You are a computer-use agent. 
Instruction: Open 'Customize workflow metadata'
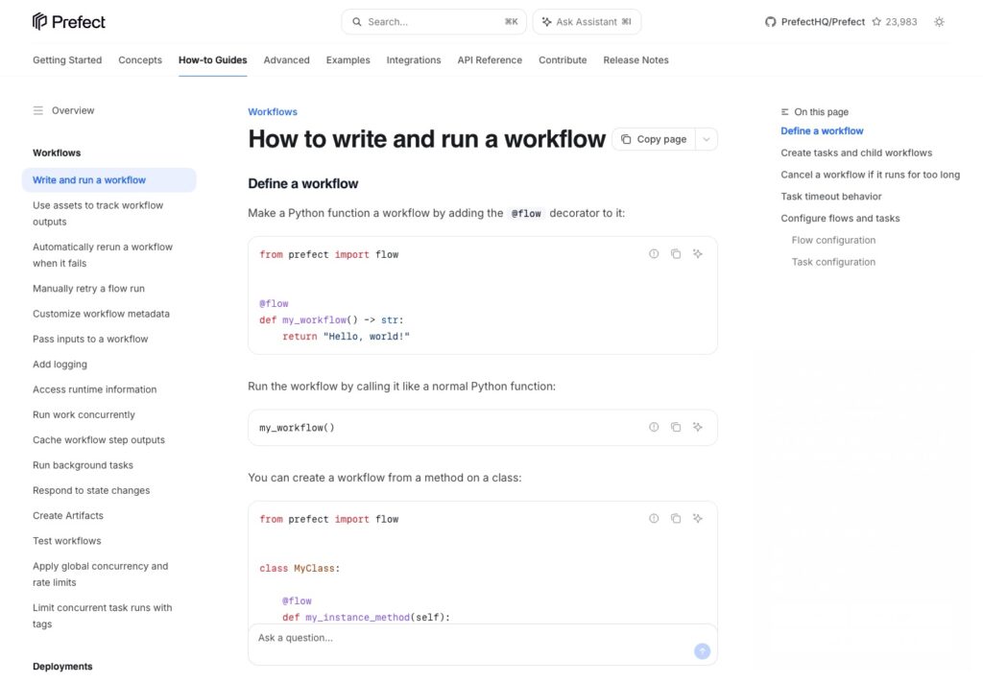[x=101, y=314]
